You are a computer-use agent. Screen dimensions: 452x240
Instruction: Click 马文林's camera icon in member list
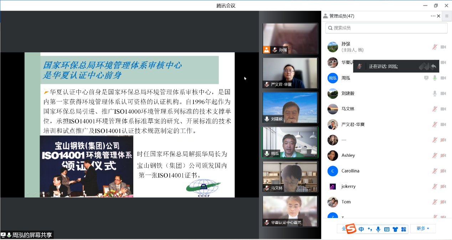point(443,109)
